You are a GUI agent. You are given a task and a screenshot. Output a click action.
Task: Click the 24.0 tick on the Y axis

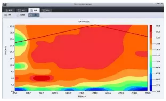[x=12, y=26]
